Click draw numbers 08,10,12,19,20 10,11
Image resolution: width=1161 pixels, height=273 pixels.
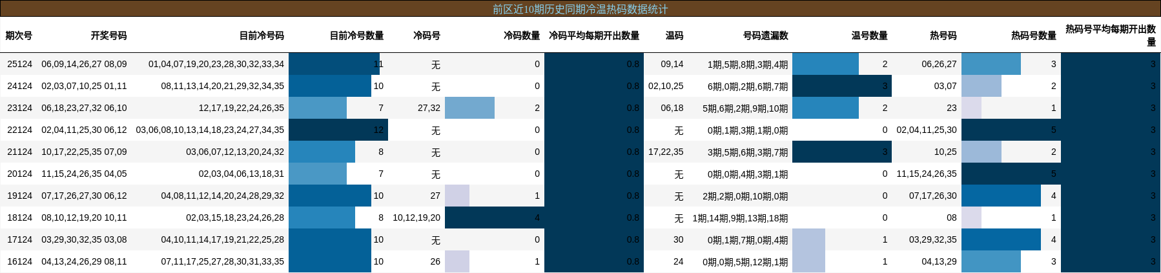(x=84, y=217)
